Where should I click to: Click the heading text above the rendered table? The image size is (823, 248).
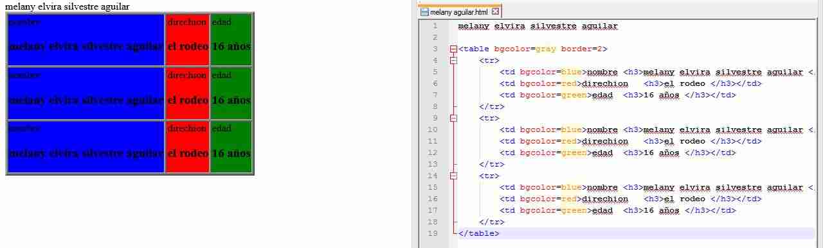click(68, 6)
